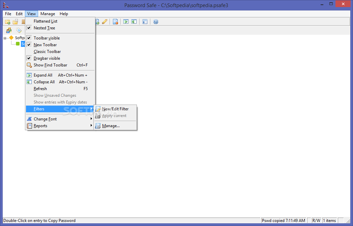This screenshot has height=226, width=353.
Task: Click the '1 items' status bar field
Action: [x=329, y=221]
